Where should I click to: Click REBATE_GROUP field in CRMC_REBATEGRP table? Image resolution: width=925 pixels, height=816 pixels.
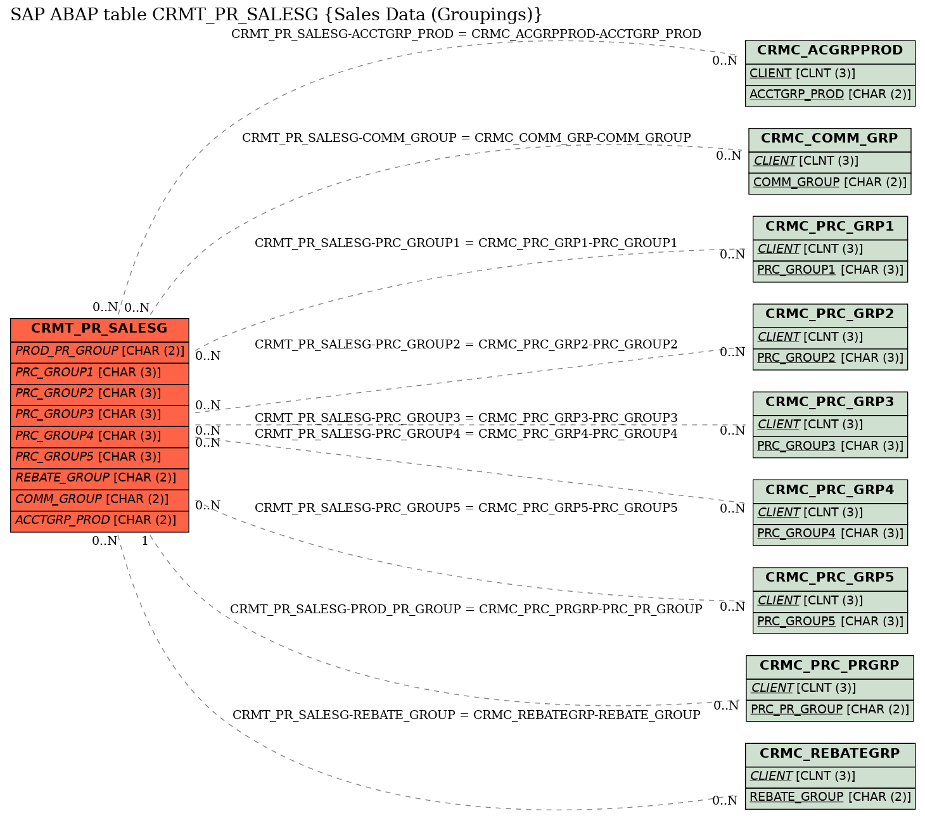point(830,798)
